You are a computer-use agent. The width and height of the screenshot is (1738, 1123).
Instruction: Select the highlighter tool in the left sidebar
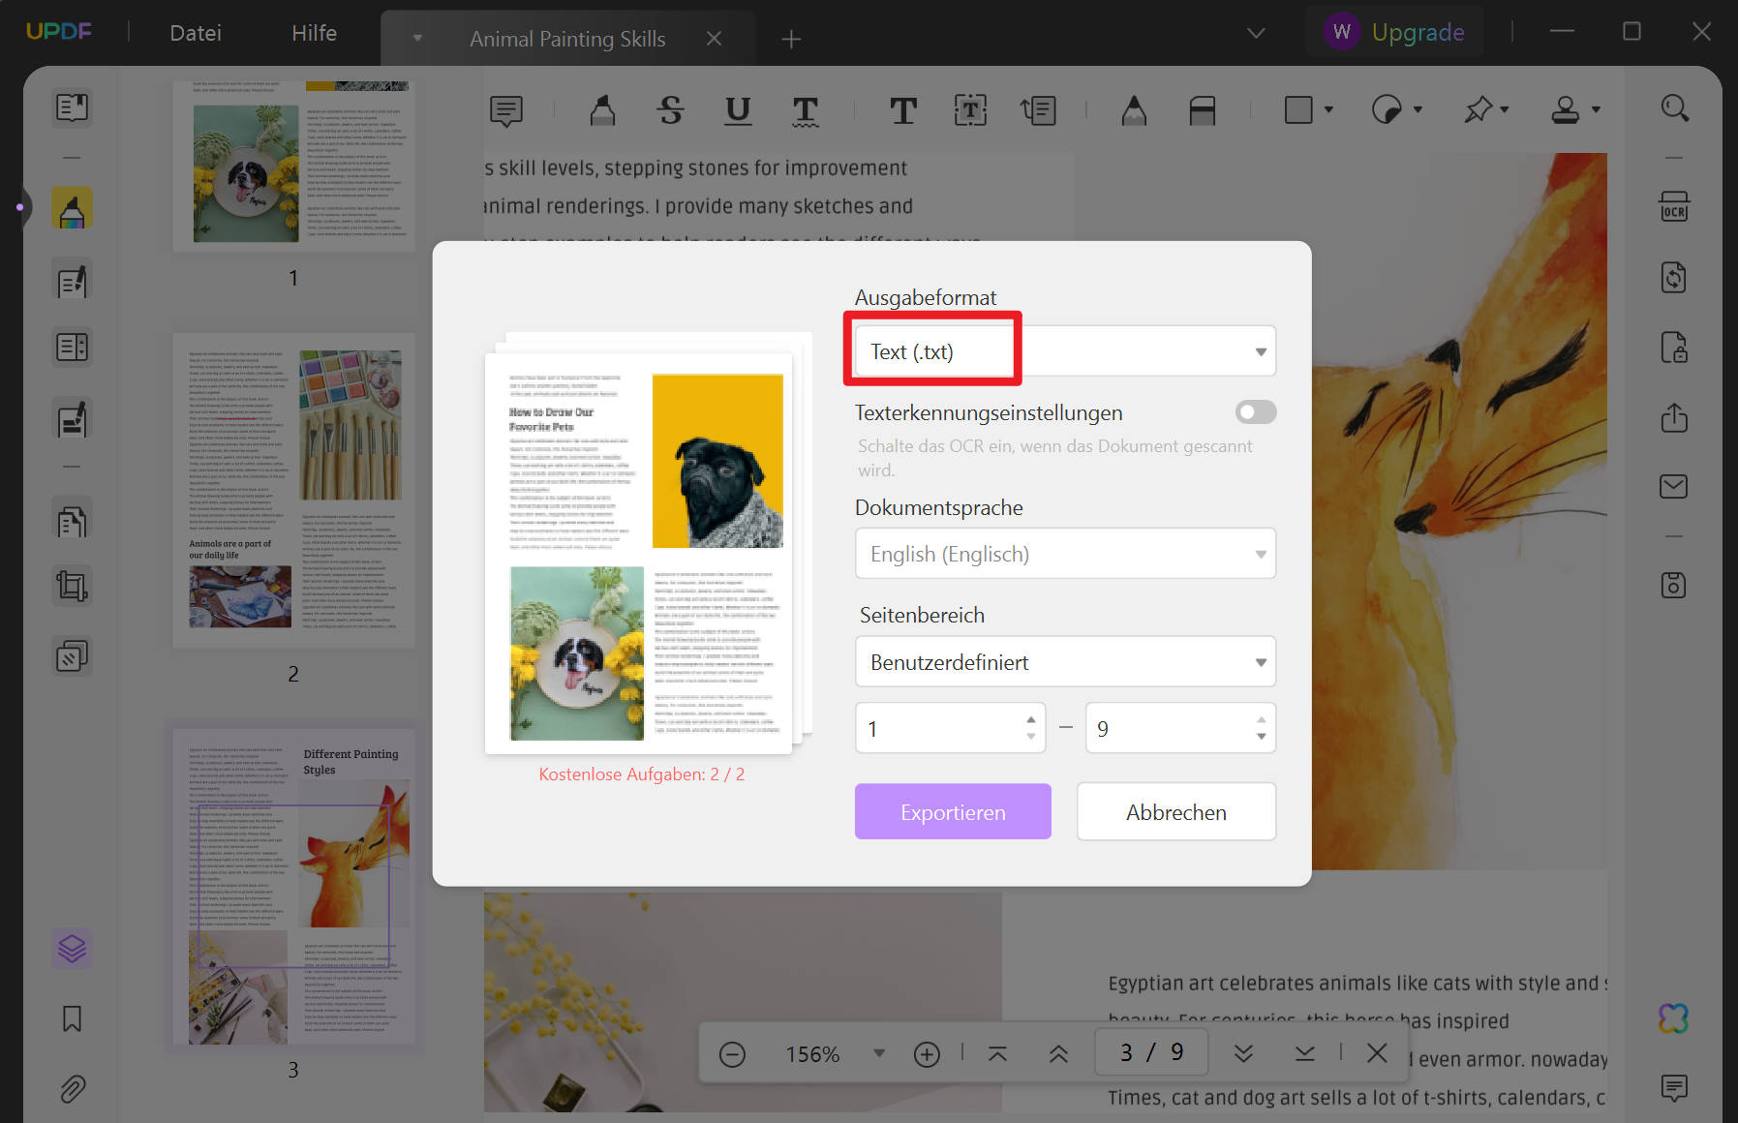72,206
